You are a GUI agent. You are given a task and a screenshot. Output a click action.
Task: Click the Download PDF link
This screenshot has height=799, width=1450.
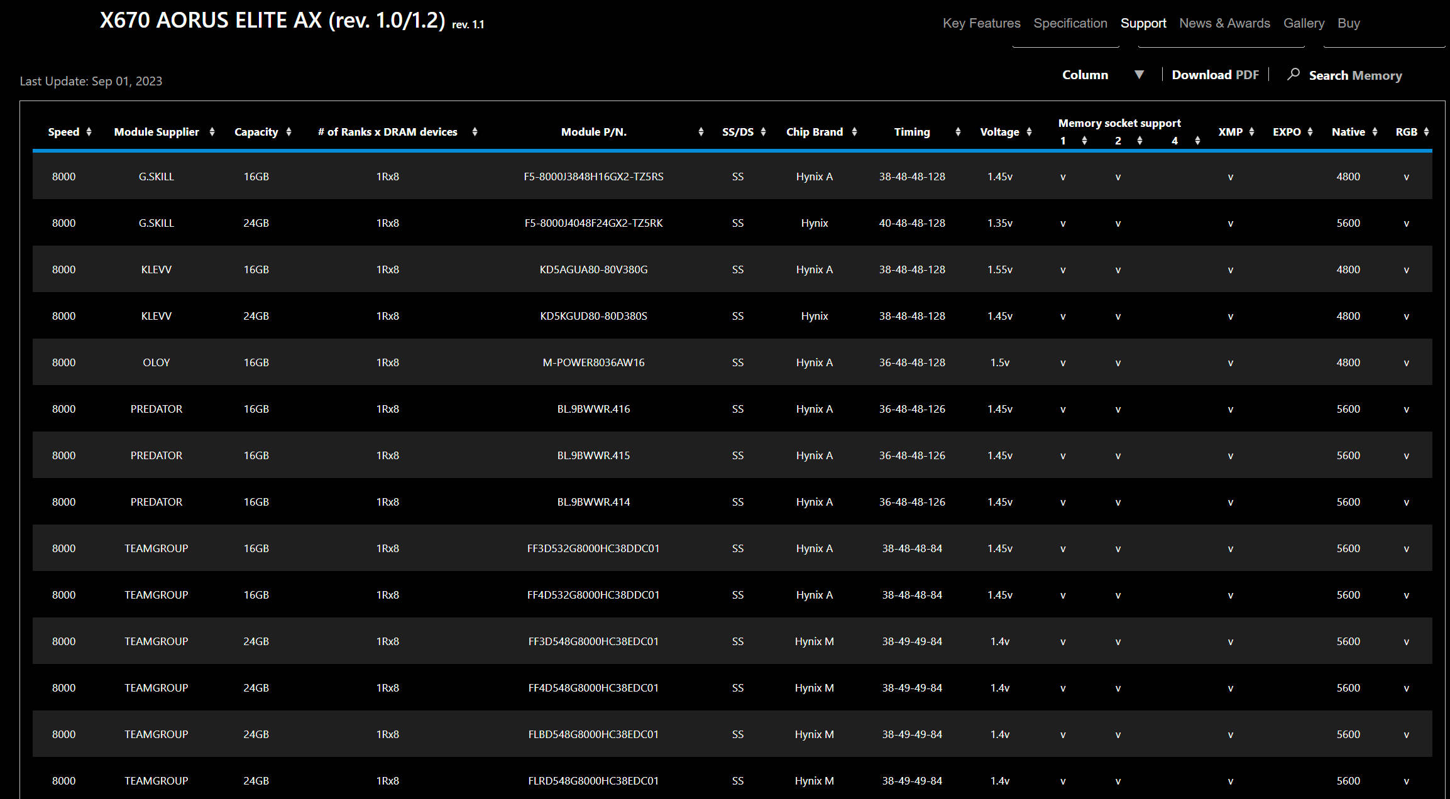1216,75
